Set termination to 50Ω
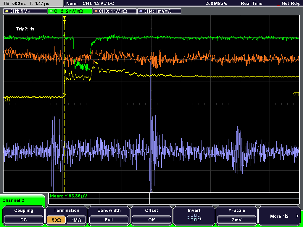This screenshot has height=227, width=303. coord(56,220)
